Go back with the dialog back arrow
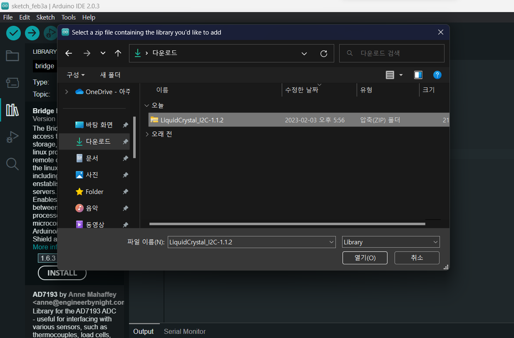Image resolution: width=514 pixels, height=338 pixels. coord(69,53)
